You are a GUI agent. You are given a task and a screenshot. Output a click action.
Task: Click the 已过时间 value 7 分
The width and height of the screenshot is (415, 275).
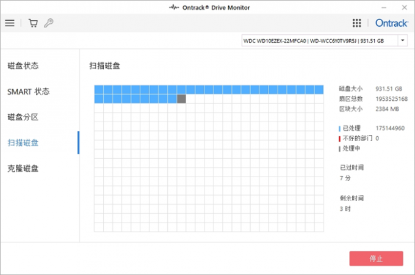(x=345, y=178)
